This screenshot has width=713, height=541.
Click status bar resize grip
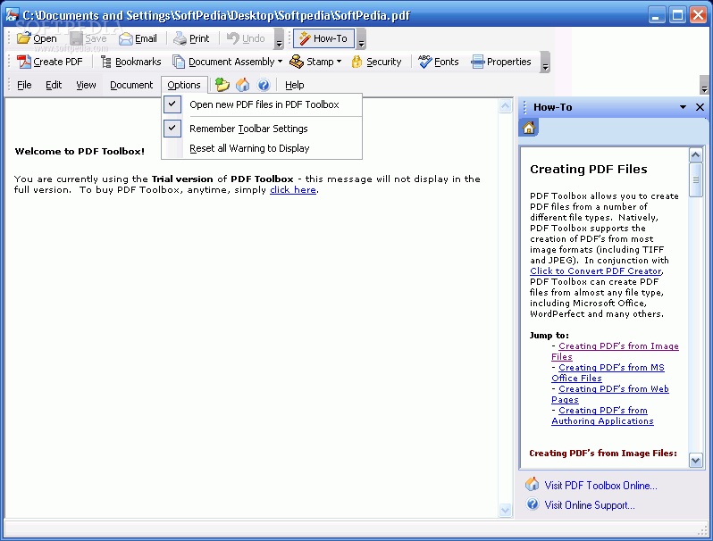coord(703,530)
